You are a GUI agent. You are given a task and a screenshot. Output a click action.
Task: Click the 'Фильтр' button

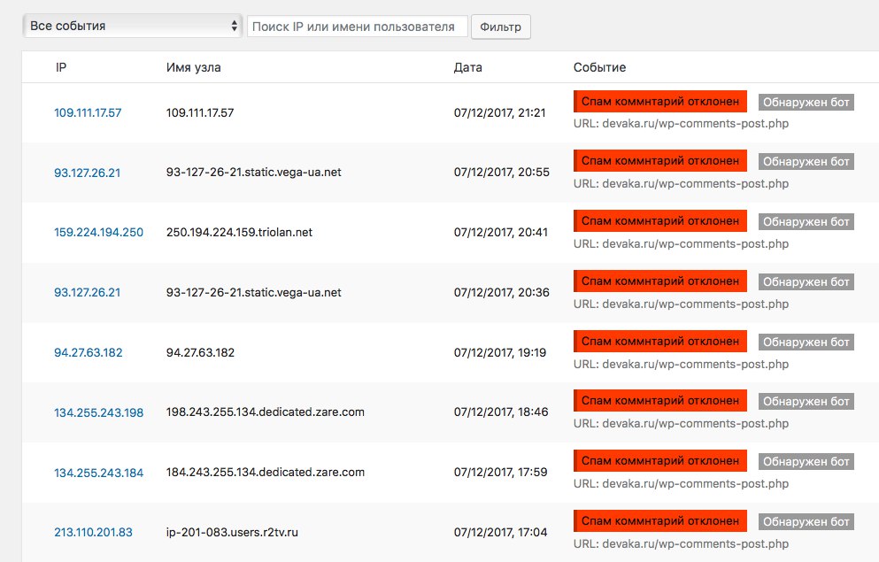point(501,27)
